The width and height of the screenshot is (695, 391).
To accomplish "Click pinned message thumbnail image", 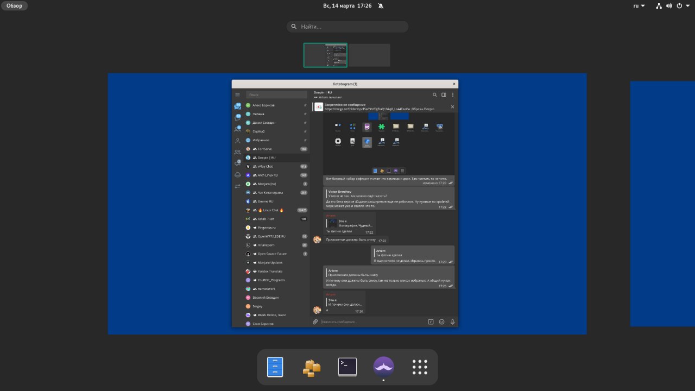I will tap(319, 106).
